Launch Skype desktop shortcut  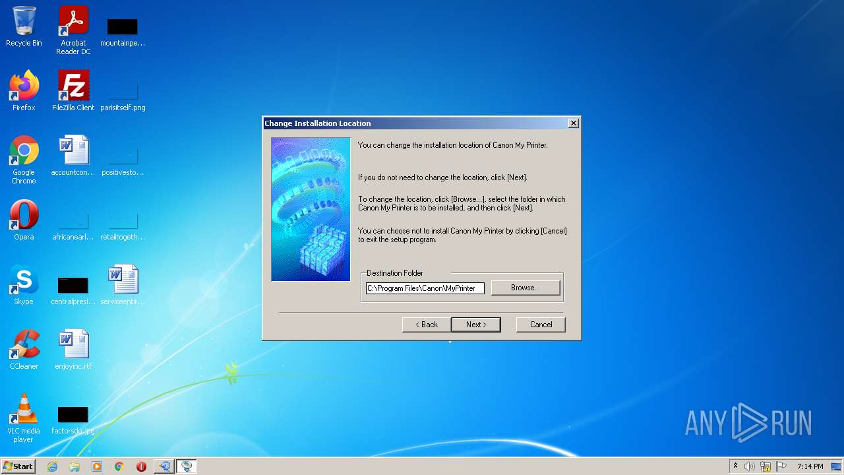click(x=24, y=286)
